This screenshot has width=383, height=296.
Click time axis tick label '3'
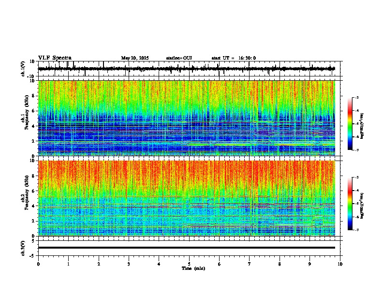point(129,264)
